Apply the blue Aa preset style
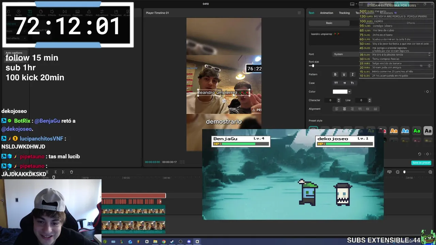436x245 pixels. (405, 131)
